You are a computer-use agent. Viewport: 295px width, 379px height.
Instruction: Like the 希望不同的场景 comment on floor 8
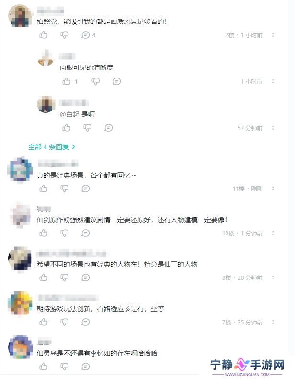coord(44,278)
